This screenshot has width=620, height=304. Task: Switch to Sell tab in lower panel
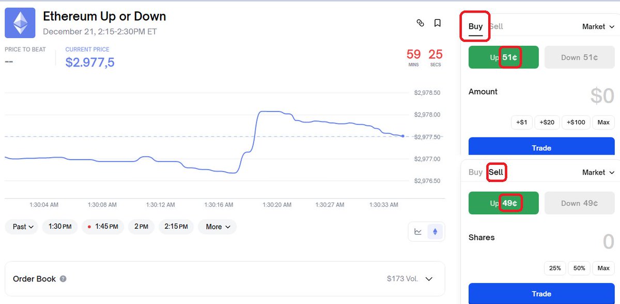tap(496, 172)
